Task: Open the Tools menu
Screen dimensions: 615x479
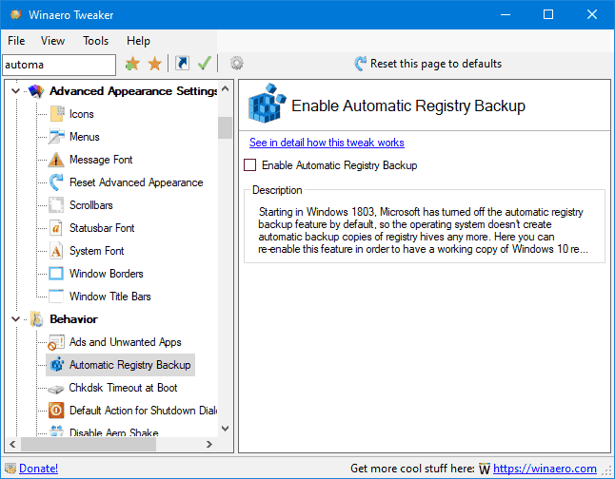Action: [x=96, y=41]
